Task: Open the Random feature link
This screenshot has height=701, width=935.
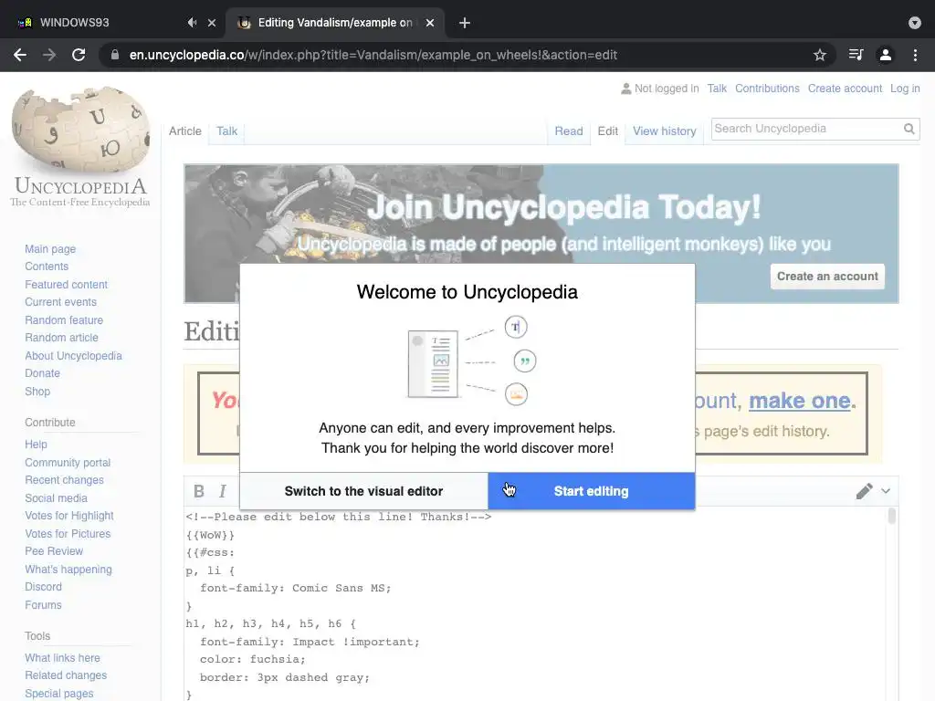Action: 64,320
